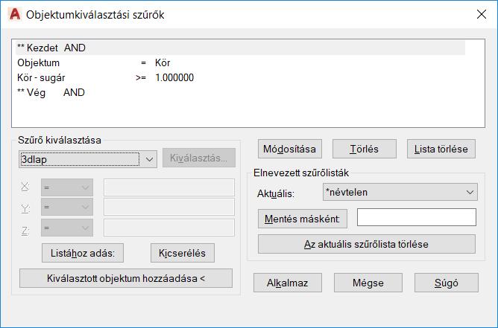Open the Aktuális *névtelen dropdown
The width and height of the screenshot is (498, 328).
[400, 192]
